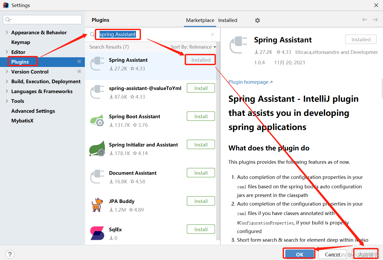Click the plugin search magnifier icon
Image resolution: width=383 pixels, height=260 pixels.
pyautogui.click(x=92, y=35)
